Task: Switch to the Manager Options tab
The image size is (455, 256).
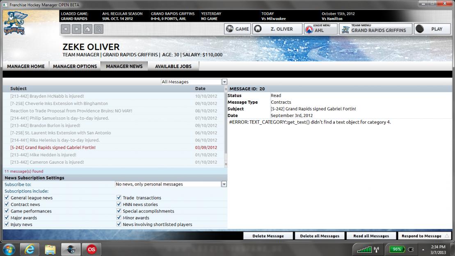Action: click(75, 66)
